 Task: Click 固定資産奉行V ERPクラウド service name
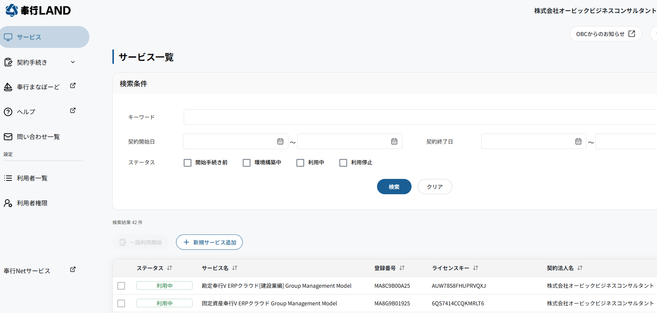coord(269,303)
